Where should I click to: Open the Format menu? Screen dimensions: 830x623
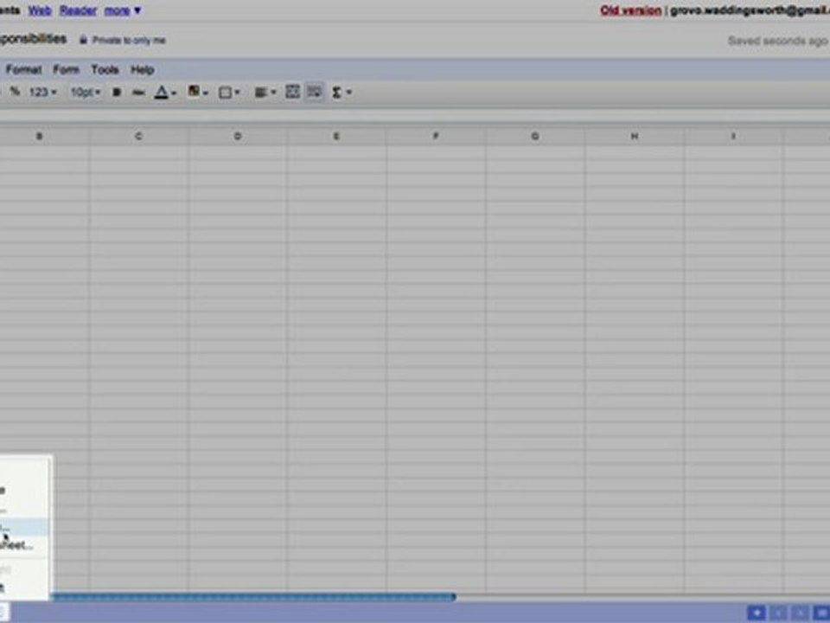23,69
